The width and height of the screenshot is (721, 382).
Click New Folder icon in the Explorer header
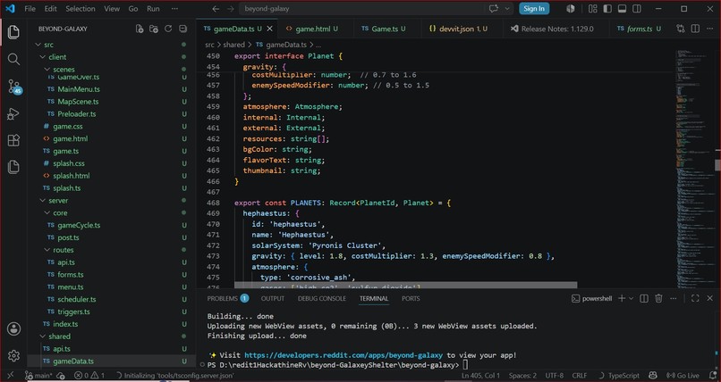(x=154, y=29)
